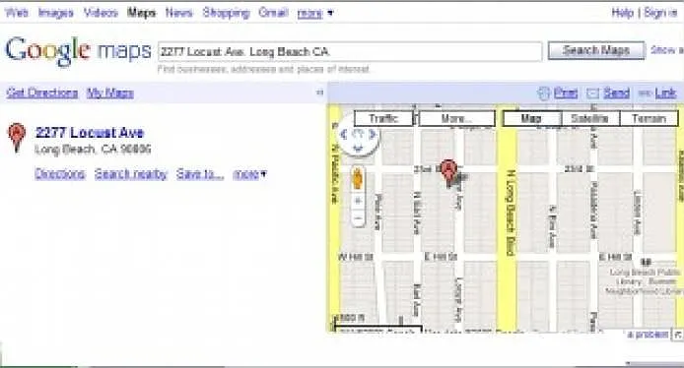
Task: Open Videos in the top bar
Action: click(x=101, y=13)
